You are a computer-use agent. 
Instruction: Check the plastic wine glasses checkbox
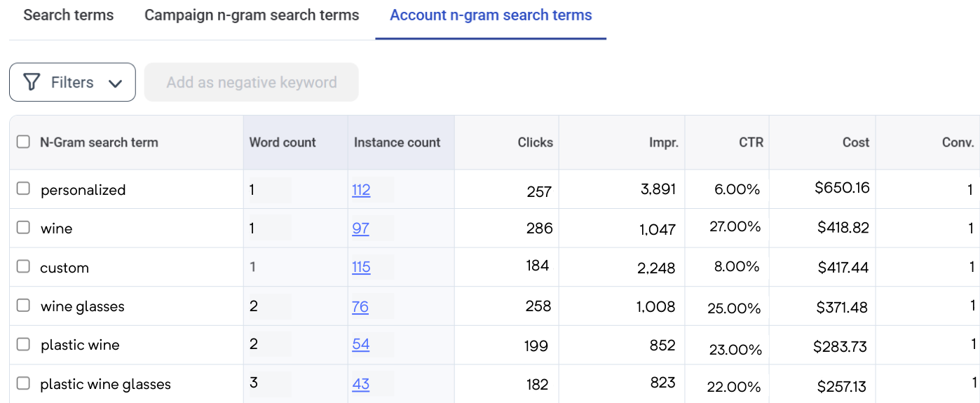click(24, 383)
